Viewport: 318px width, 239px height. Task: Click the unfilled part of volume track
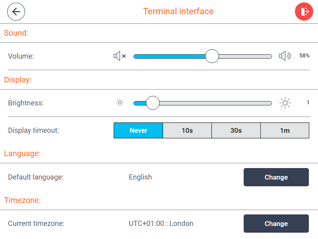coord(245,56)
